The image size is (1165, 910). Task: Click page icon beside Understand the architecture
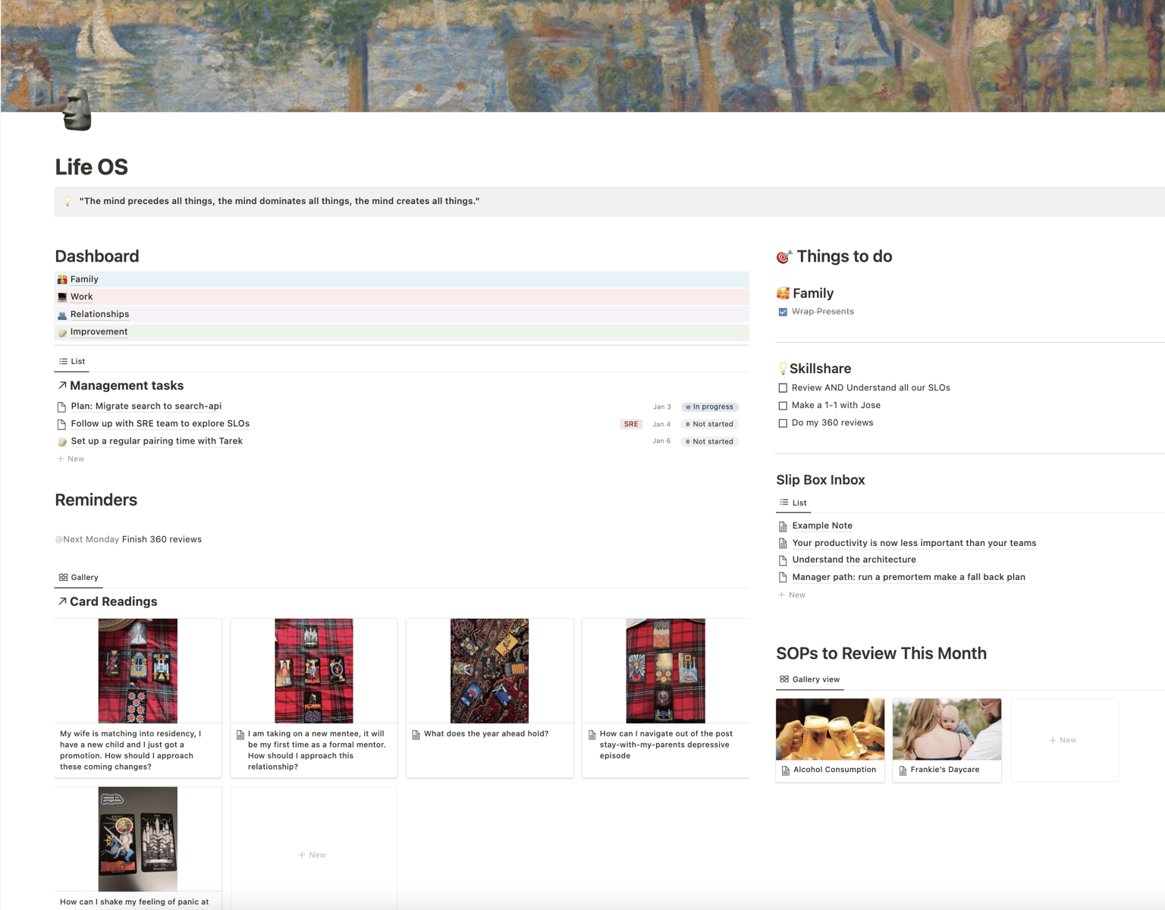pyautogui.click(x=783, y=560)
